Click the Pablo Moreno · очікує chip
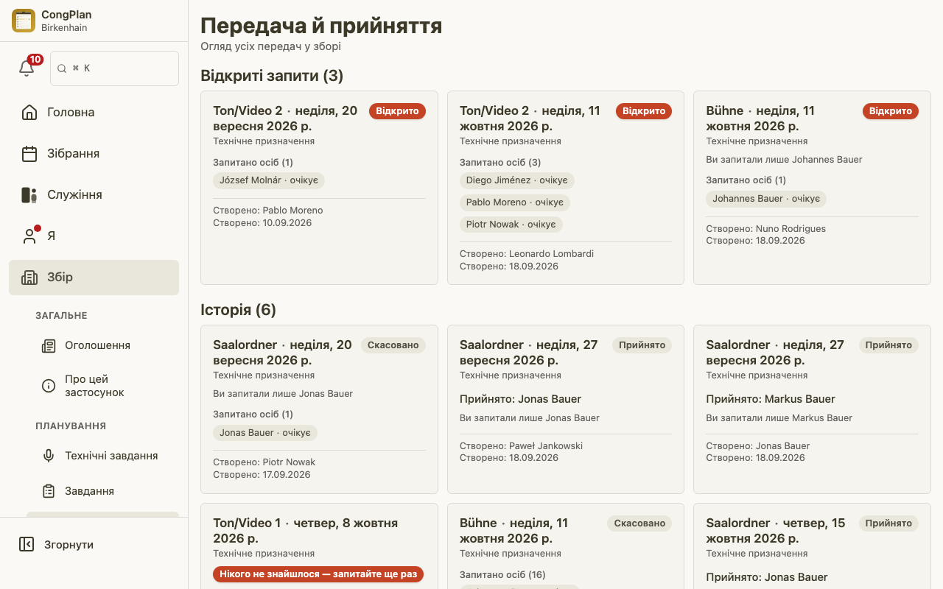 click(x=515, y=202)
